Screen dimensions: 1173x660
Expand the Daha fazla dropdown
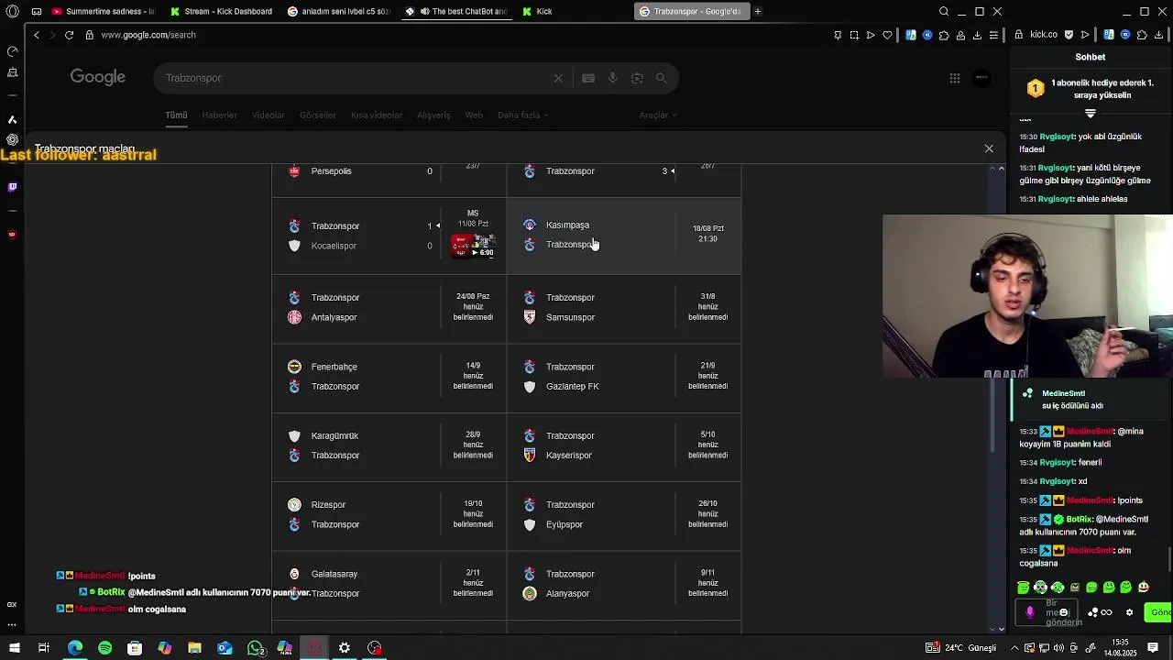tap(522, 115)
